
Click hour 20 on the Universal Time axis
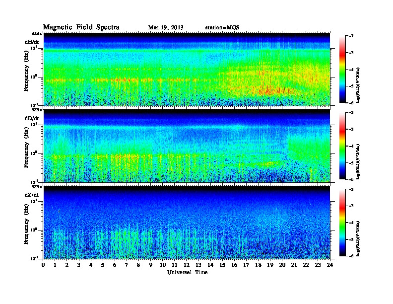click(282, 265)
